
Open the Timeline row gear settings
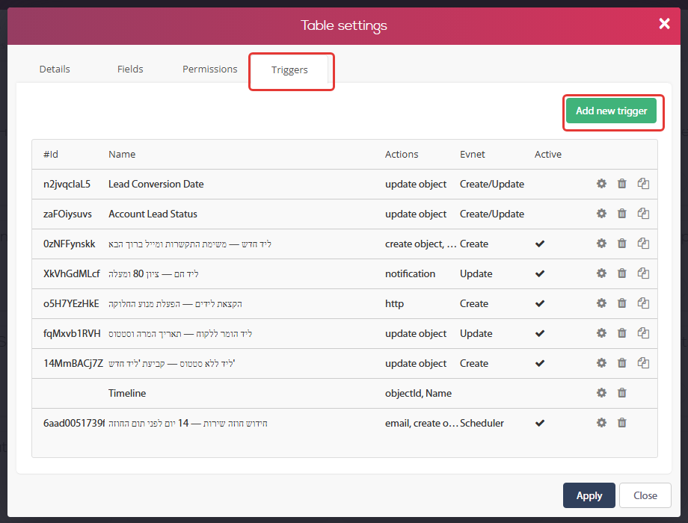tap(601, 392)
